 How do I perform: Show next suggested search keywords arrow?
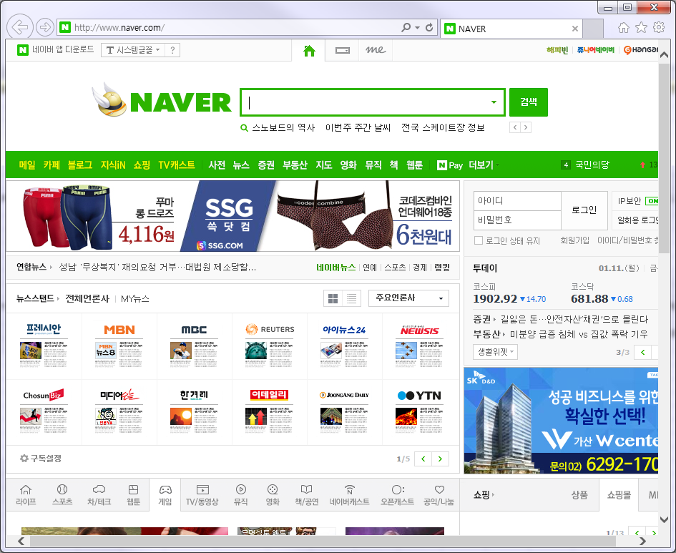coord(526,127)
